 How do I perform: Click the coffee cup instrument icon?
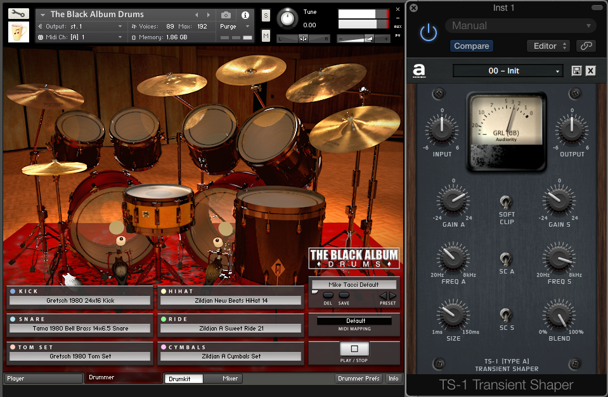click(x=18, y=32)
